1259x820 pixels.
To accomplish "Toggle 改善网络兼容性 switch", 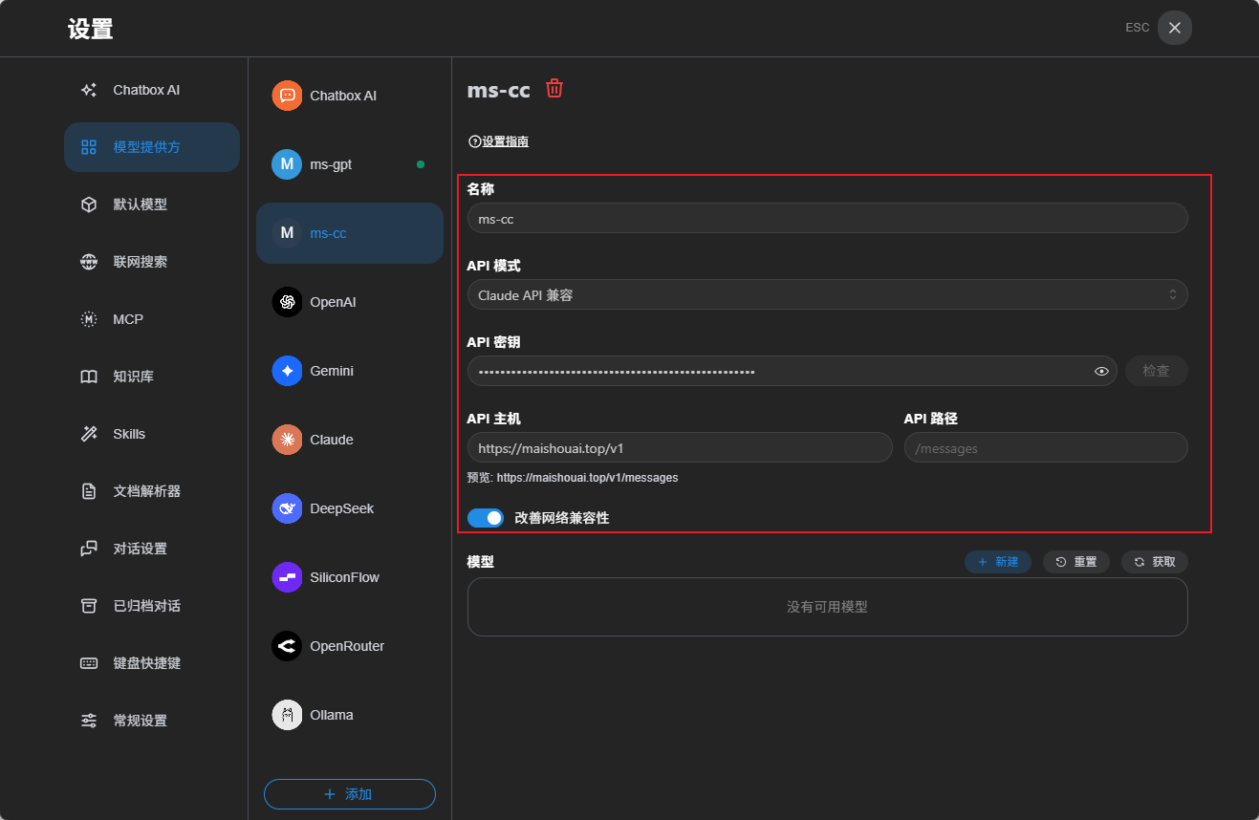I will point(486,518).
